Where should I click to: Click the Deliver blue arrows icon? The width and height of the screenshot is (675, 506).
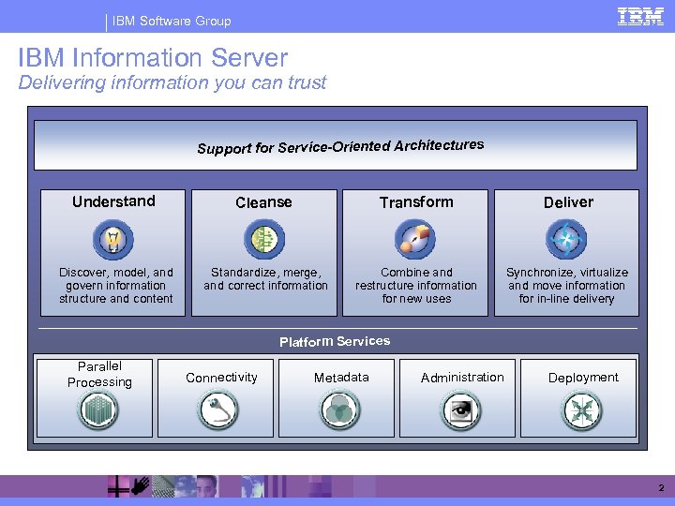[566, 239]
